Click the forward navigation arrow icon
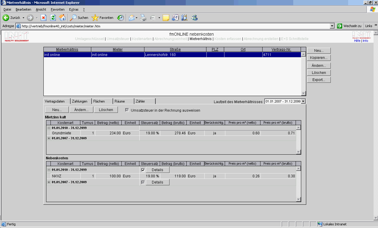This screenshot has height=228, width=378. [30, 18]
